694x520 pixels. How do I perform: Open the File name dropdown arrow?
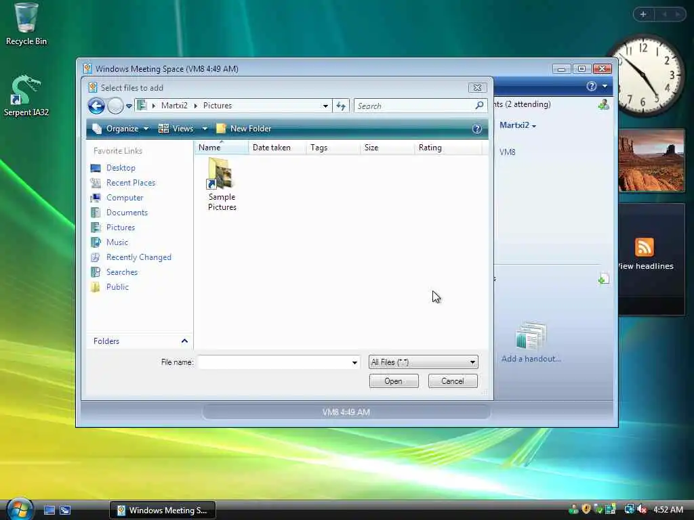(x=354, y=363)
